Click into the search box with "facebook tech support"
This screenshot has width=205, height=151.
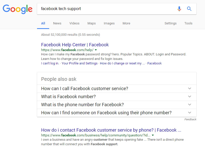tap(107, 9)
